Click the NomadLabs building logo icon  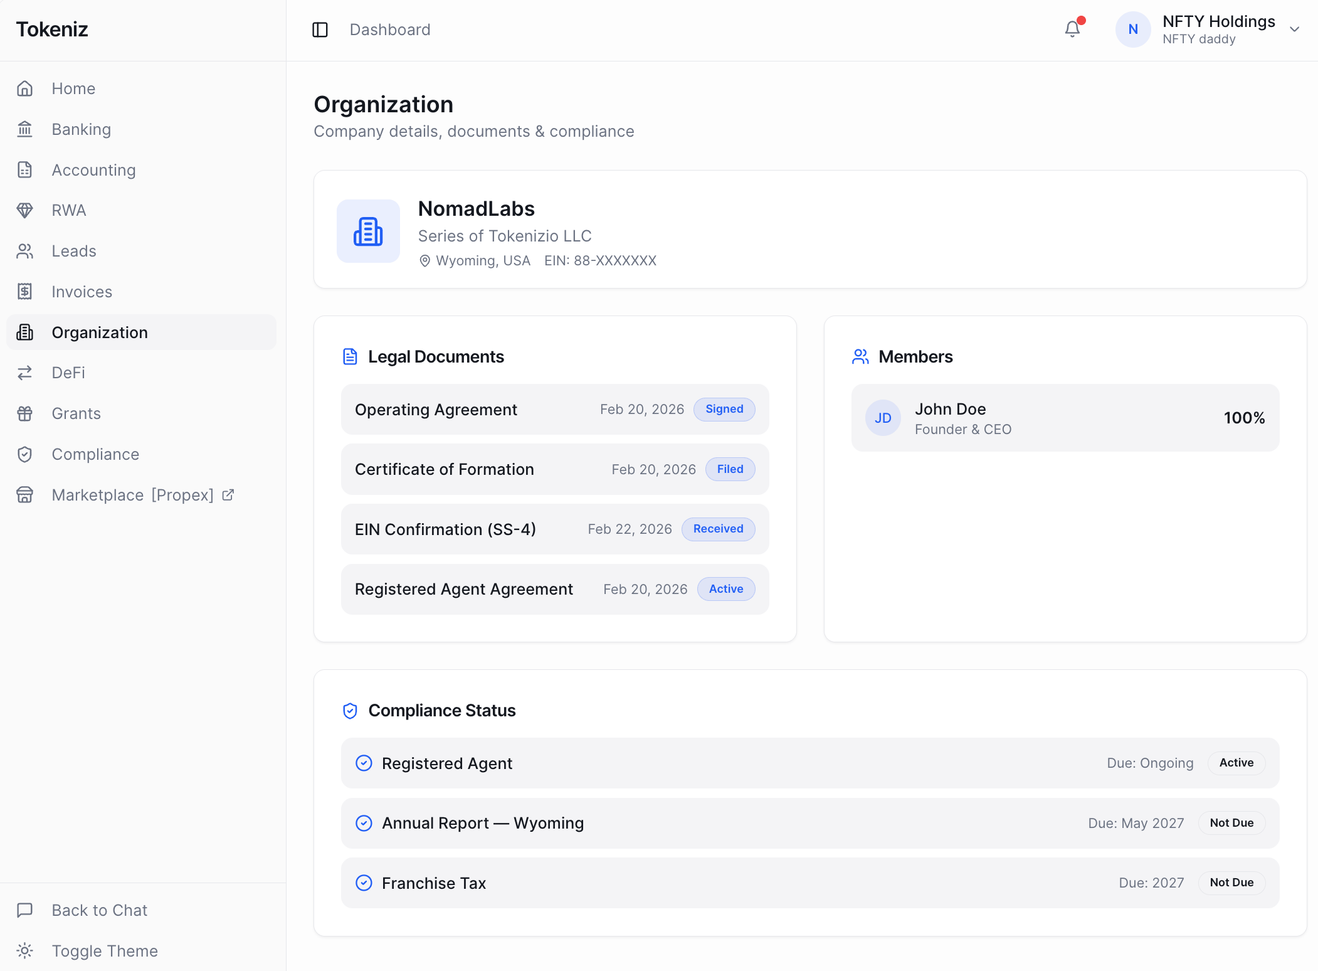pyautogui.click(x=368, y=231)
